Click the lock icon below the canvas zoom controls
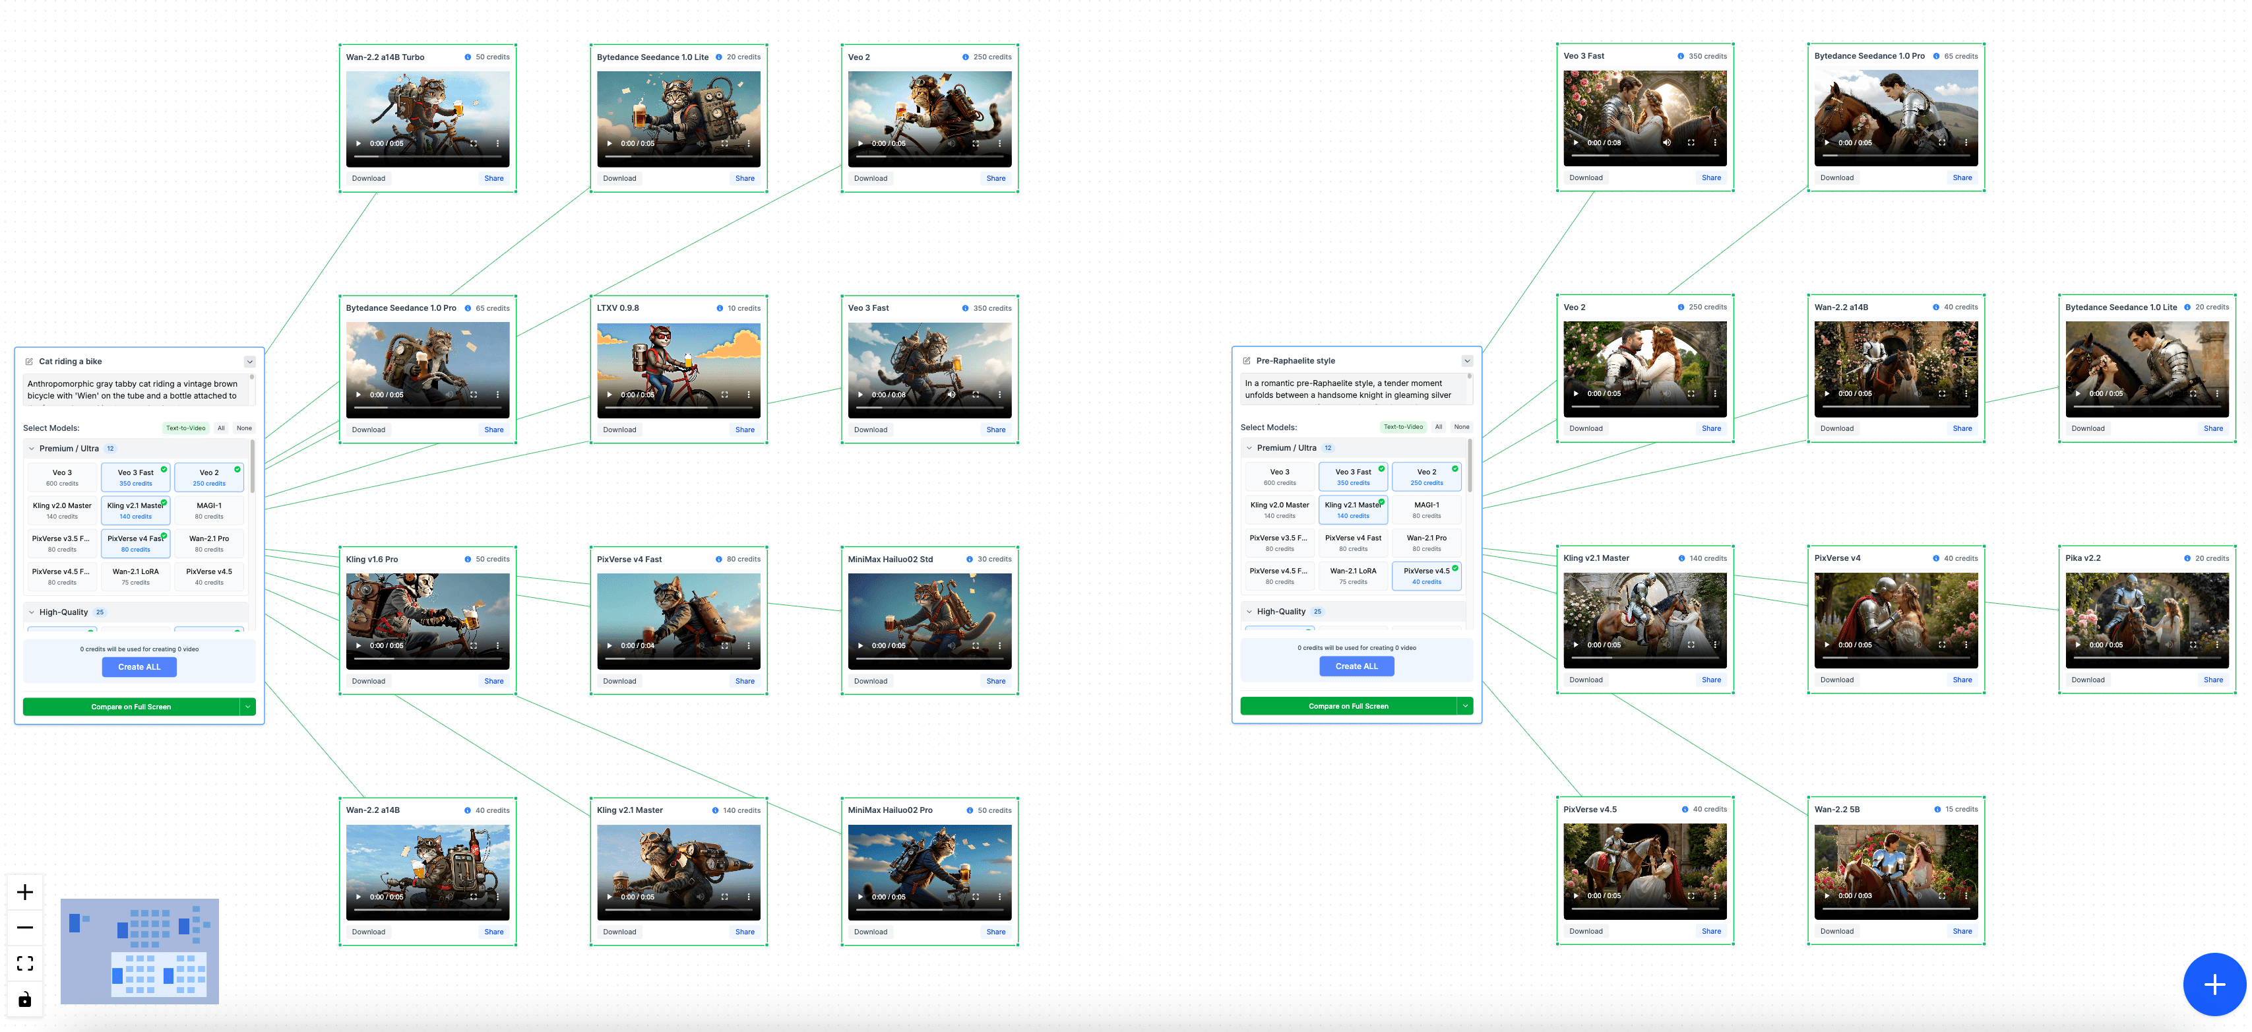 (25, 999)
